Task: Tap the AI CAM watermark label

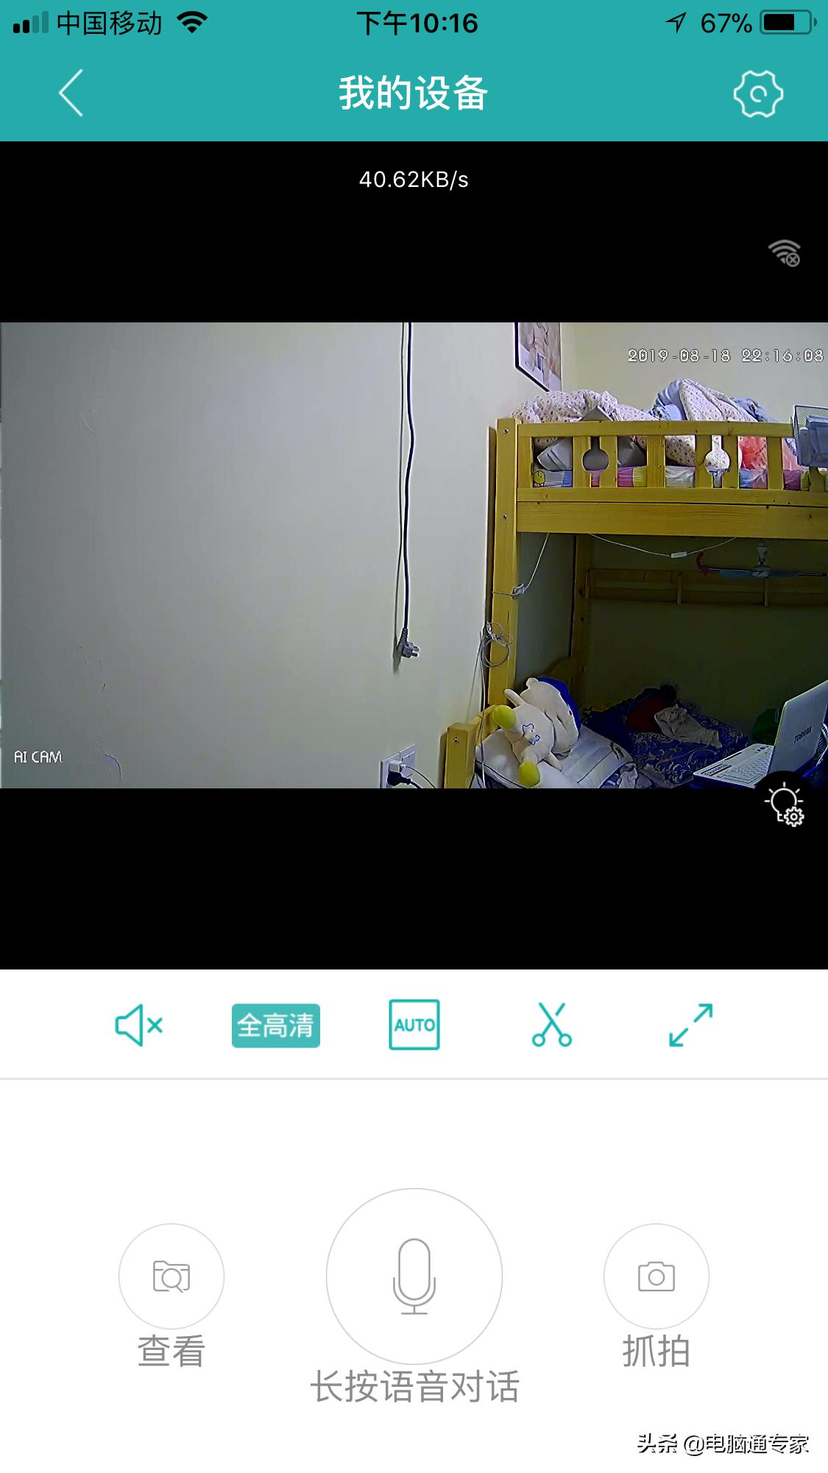Action: 38,757
